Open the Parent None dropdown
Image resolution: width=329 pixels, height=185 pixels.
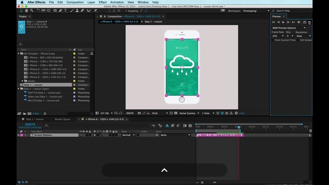point(175,135)
